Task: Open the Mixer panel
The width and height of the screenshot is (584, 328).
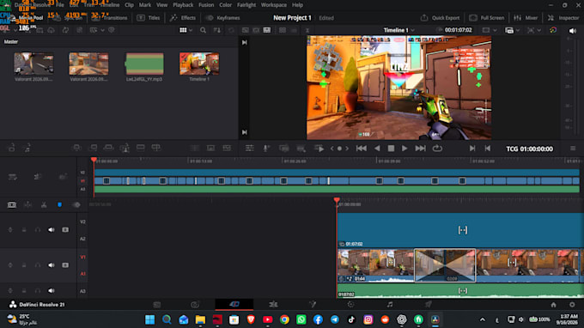Action: click(526, 18)
